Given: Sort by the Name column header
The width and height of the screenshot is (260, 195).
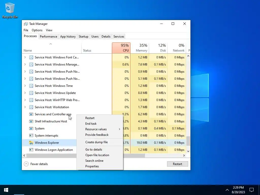Looking at the screenshot, I should pos(52,48).
